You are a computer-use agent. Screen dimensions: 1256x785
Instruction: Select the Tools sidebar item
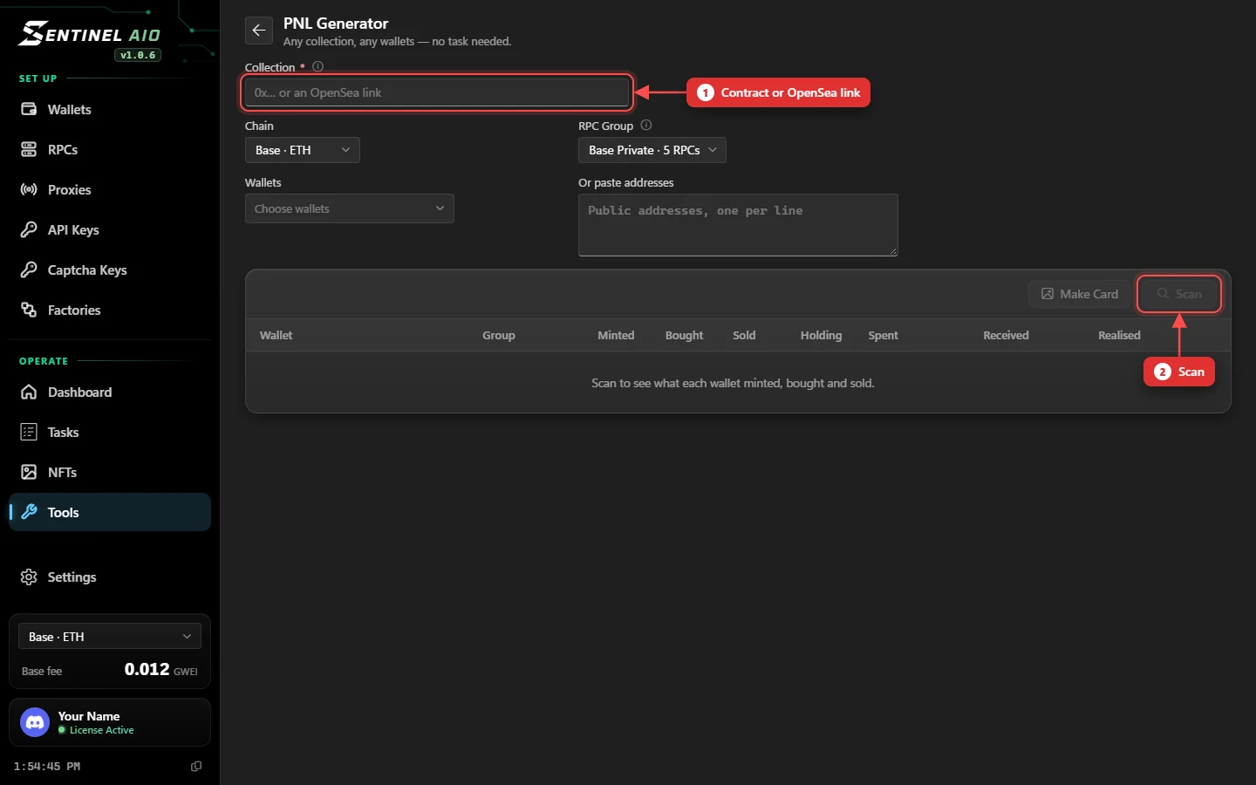[110, 512]
